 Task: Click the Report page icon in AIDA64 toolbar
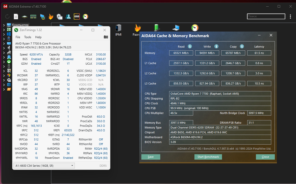pyautogui.click(x=16, y=17)
